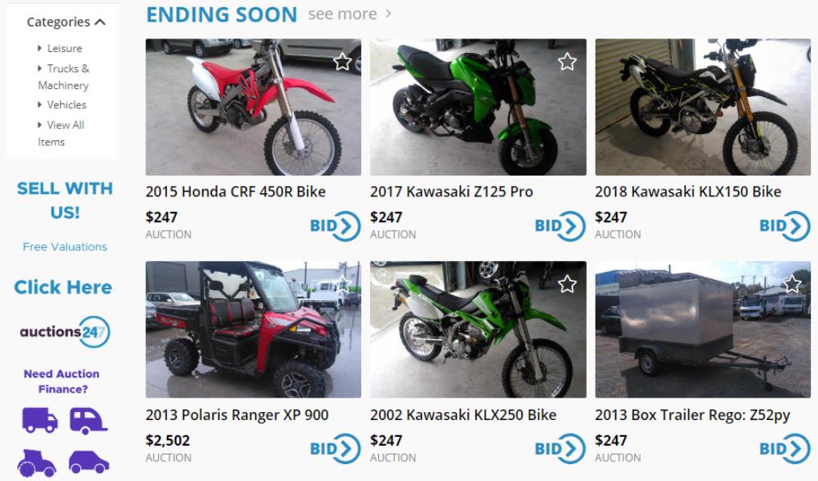The height and width of the screenshot is (481, 818).
Task: Bid on the 2017 Kawasaki Z125 Pro
Action: [x=560, y=226]
